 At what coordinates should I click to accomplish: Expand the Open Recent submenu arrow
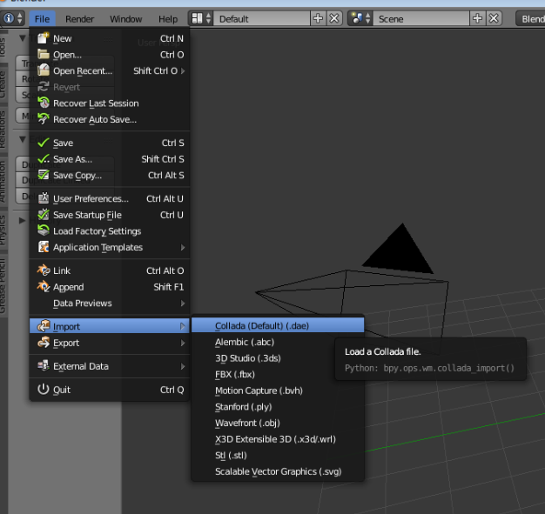pyautogui.click(x=183, y=70)
